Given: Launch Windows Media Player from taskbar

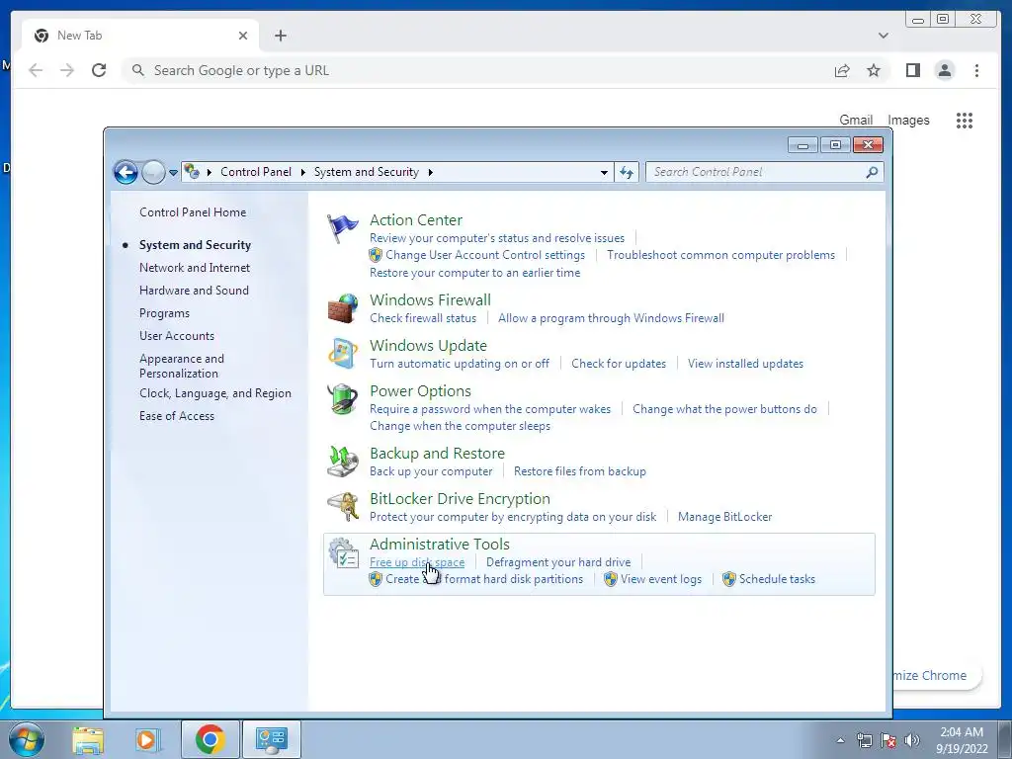Looking at the screenshot, I should (148, 739).
